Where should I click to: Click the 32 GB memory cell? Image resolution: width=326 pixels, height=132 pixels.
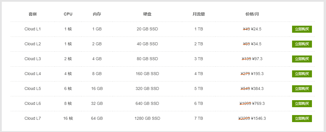(x=97, y=104)
